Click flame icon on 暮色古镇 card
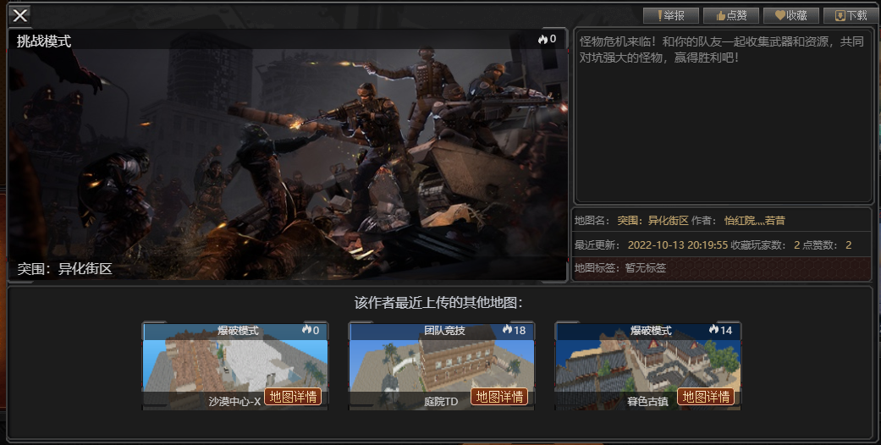Viewport: 881px width, 445px height. tap(713, 330)
